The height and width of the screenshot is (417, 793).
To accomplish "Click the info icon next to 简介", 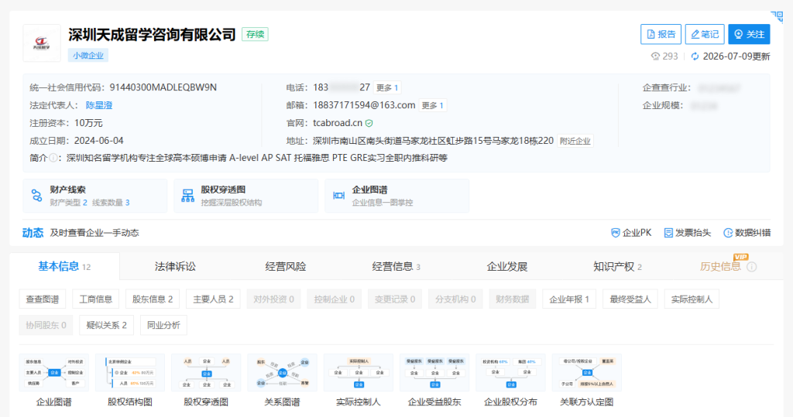I will pos(53,158).
